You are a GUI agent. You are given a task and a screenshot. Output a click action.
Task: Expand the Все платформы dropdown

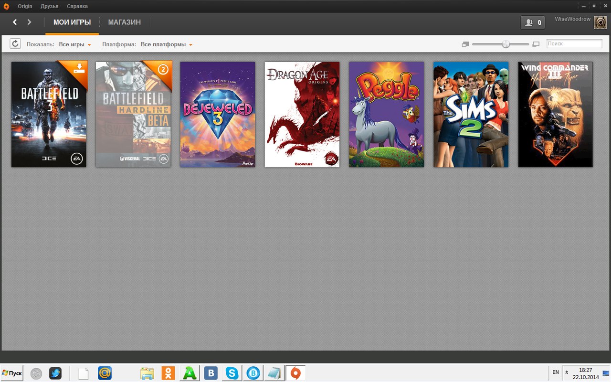coord(167,44)
